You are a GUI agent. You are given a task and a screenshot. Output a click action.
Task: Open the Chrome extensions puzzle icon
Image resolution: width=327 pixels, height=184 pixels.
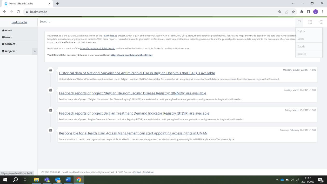point(302,12)
